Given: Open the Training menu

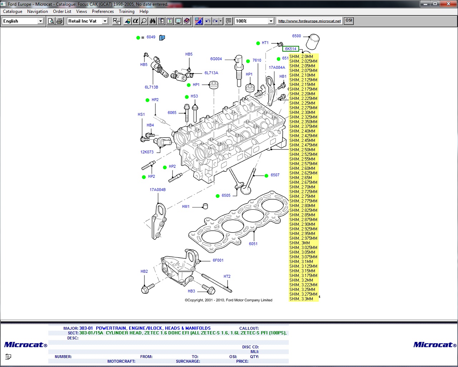Looking at the screenshot, I should click(x=127, y=11).
